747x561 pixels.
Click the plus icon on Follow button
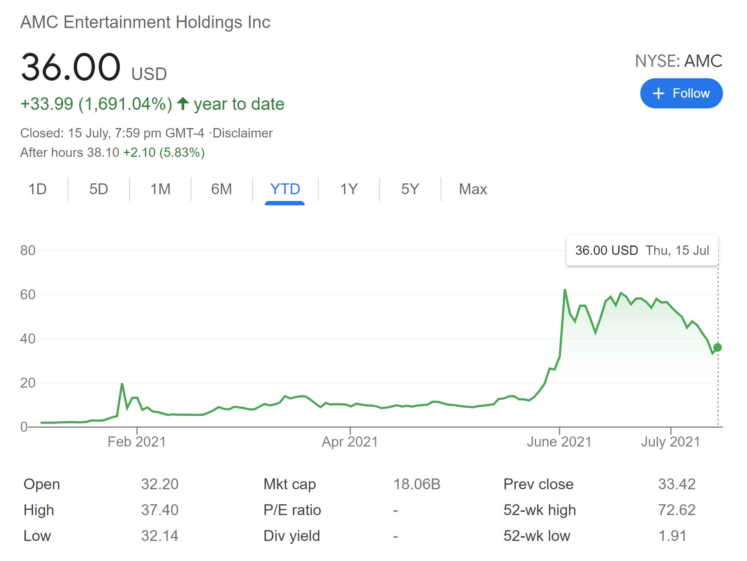(658, 93)
